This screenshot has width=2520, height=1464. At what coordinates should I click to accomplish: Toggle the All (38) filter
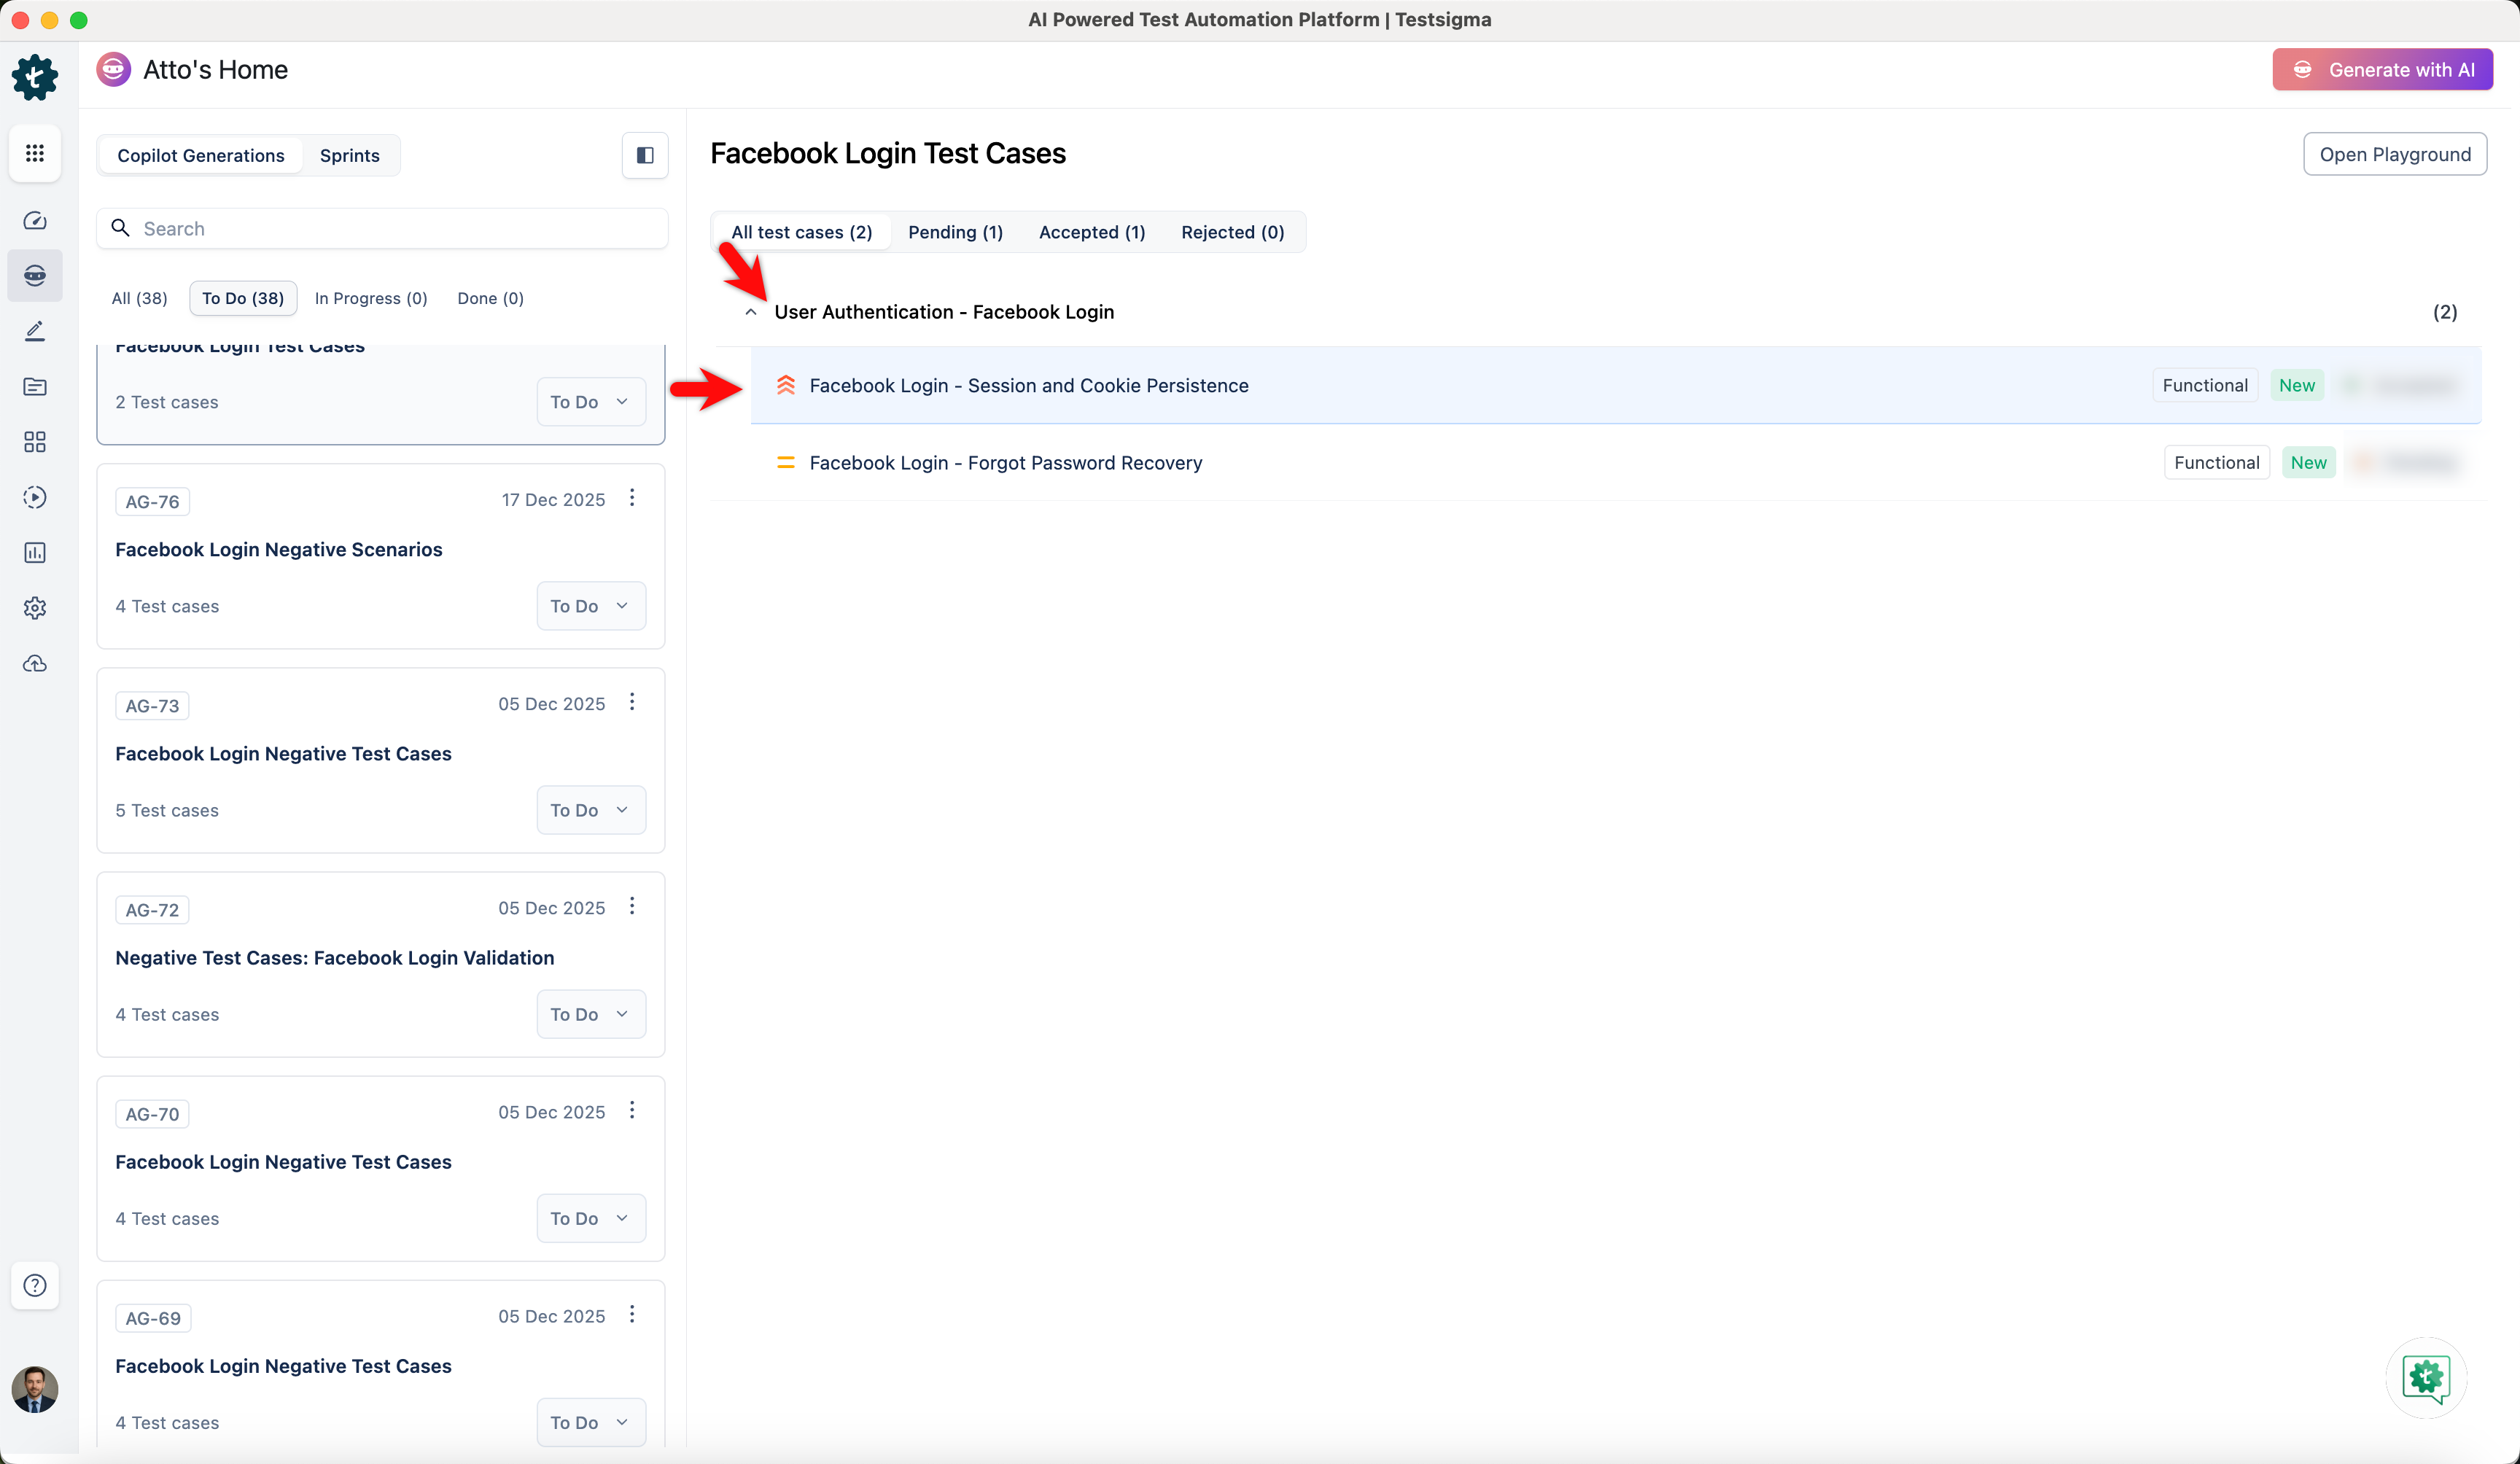(139, 298)
